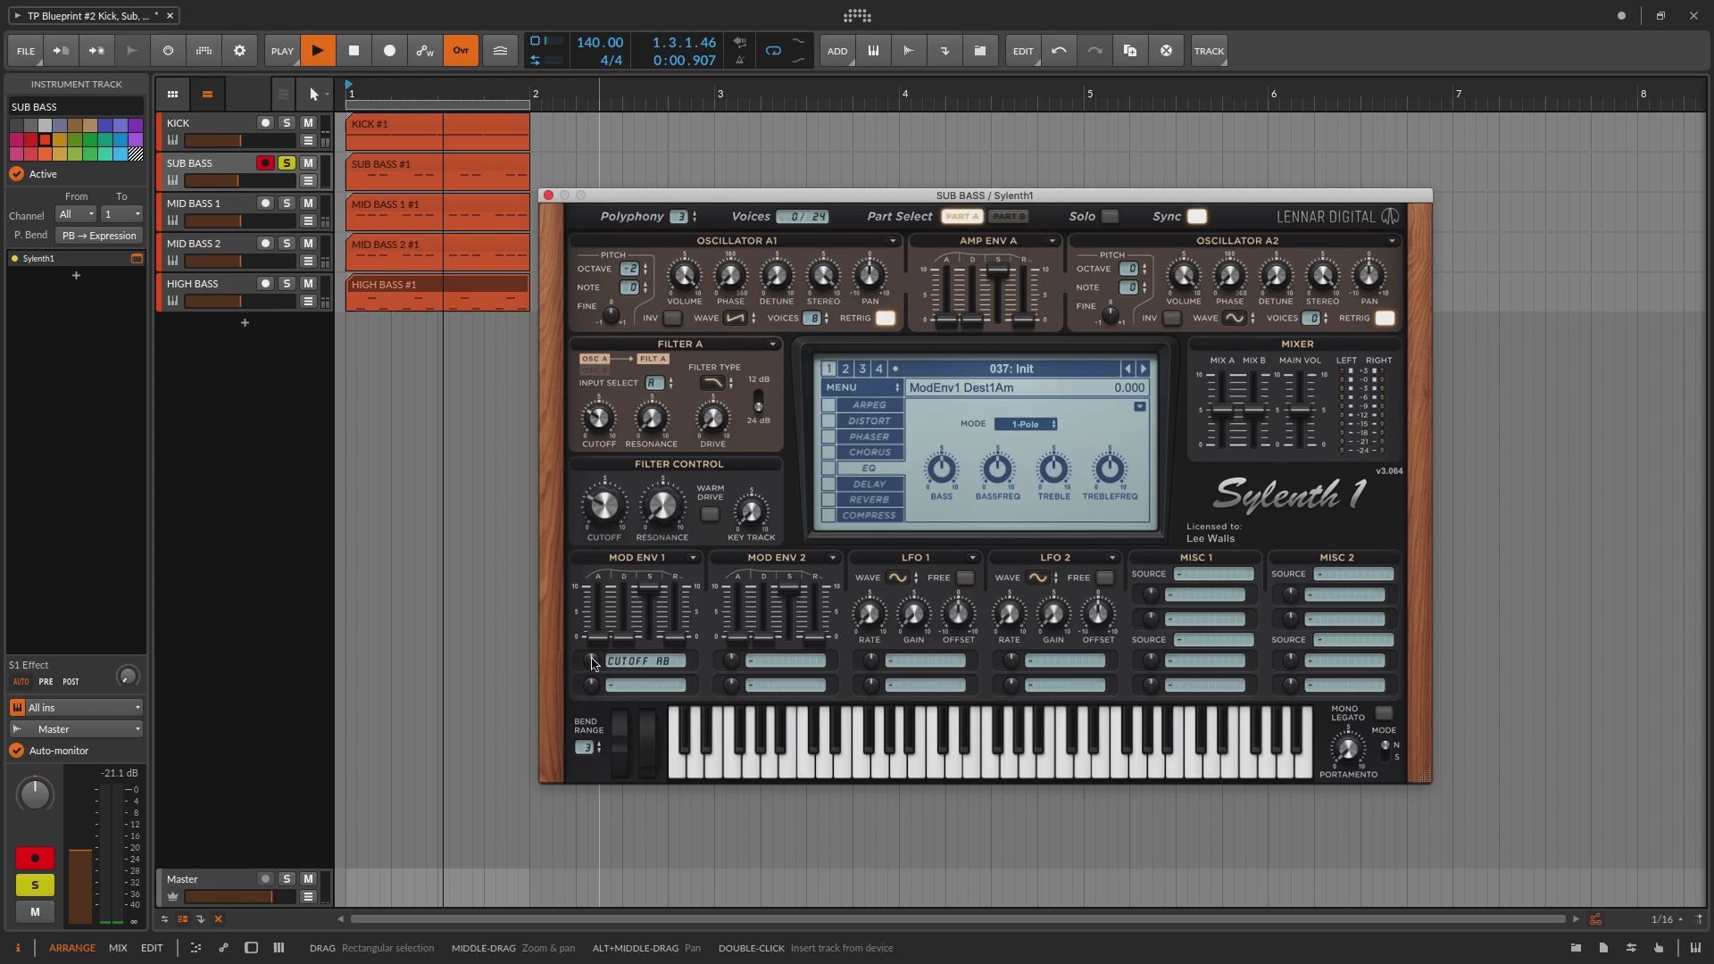Open the FILE menu
The width and height of the screenshot is (1714, 964).
click(25, 51)
